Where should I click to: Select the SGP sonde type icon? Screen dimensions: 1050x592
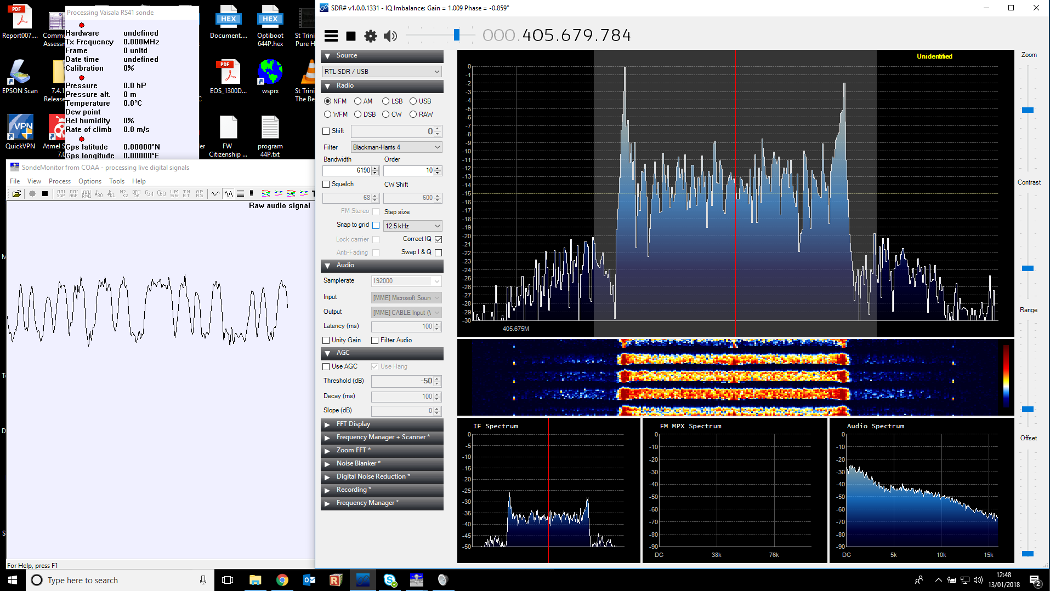61,193
